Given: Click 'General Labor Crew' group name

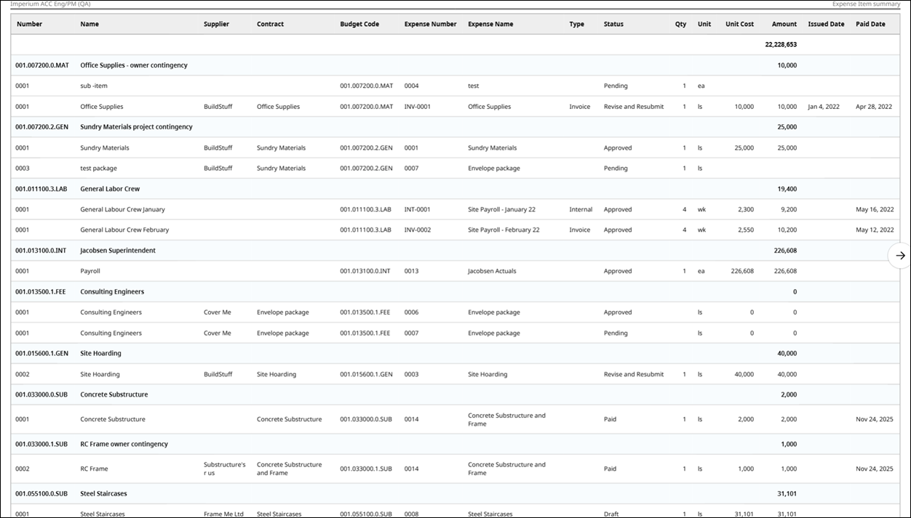Looking at the screenshot, I should 110,189.
